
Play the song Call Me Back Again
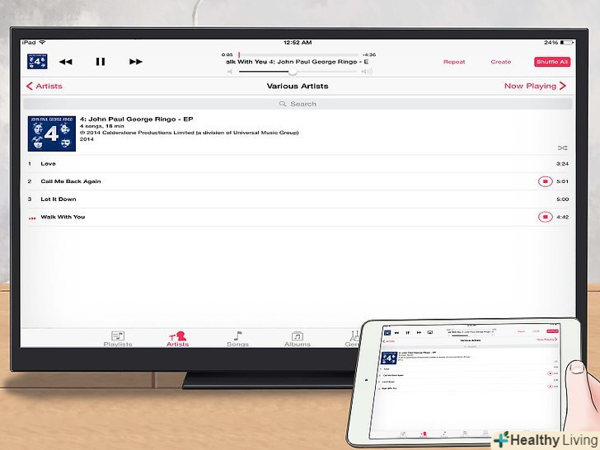[298, 181]
